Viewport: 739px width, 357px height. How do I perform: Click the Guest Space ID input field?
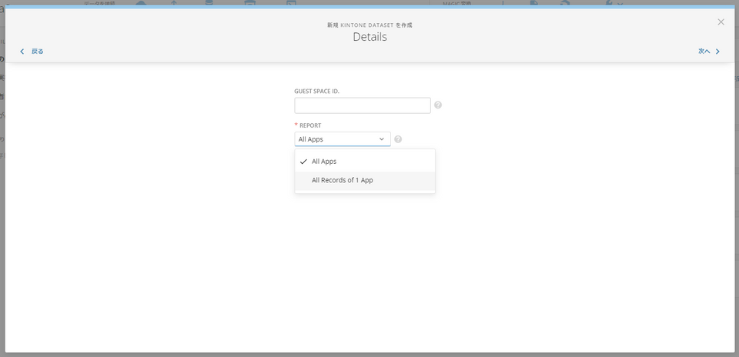coord(363,105)
